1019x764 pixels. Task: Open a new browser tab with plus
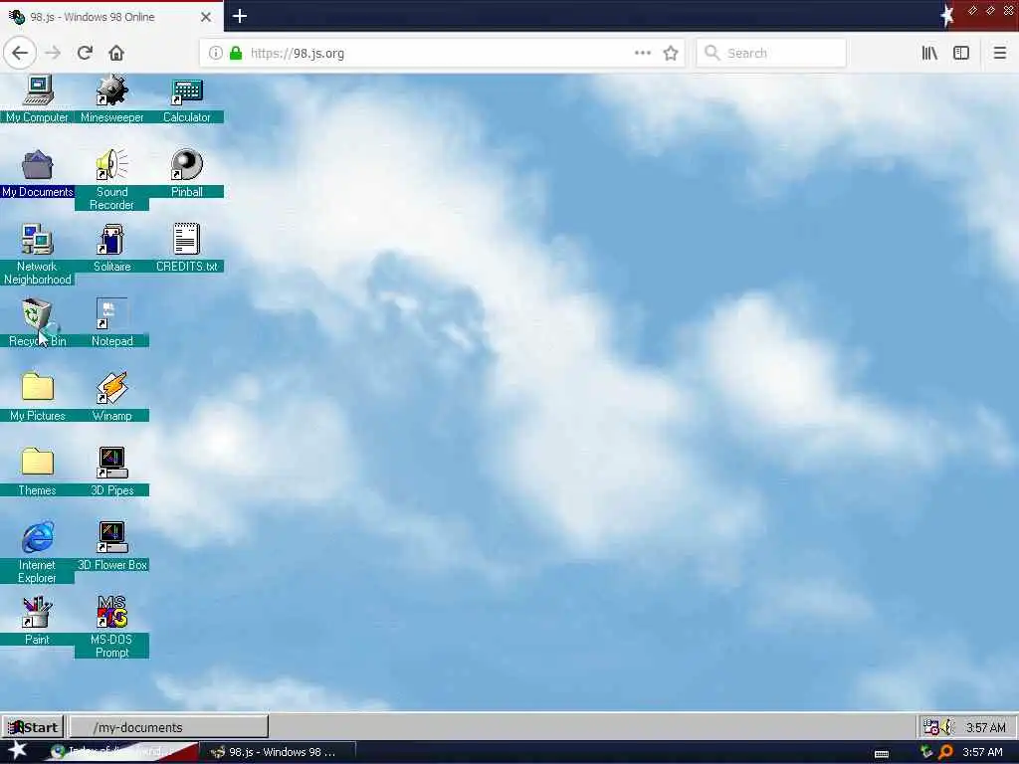(x=240, y=16)
